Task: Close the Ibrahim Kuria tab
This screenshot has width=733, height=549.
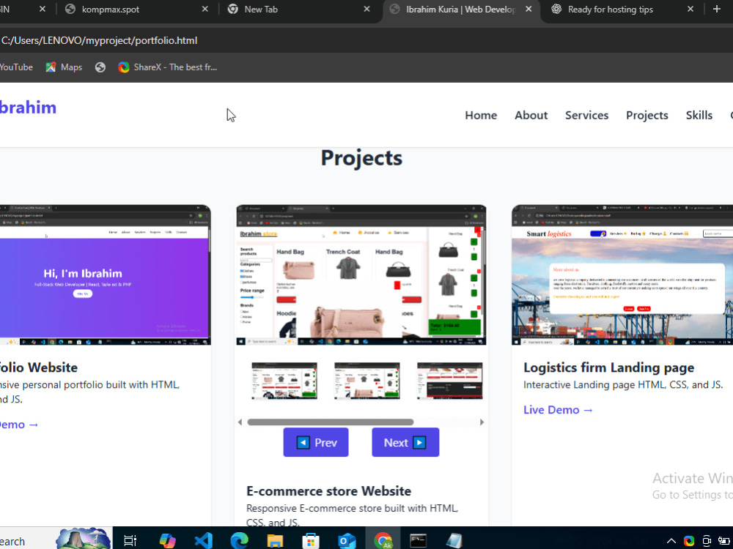Action: coord(528,10)
